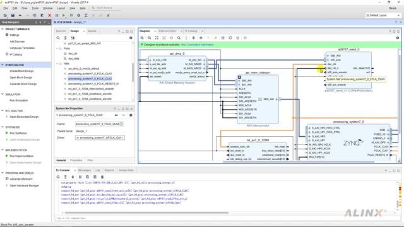This screenshot has width=404, height=227.
Task: Switch to Reports tab
Action: [109, 170]
